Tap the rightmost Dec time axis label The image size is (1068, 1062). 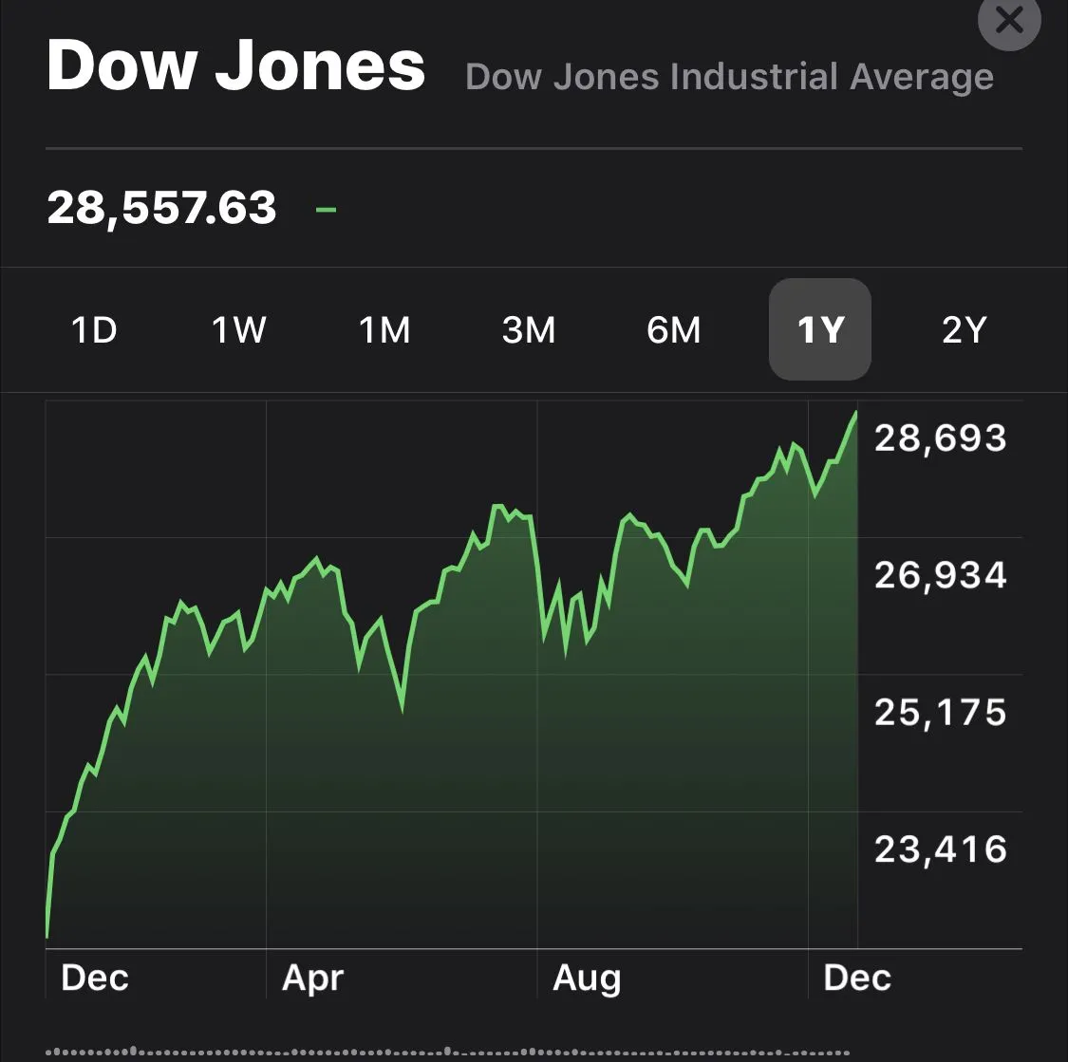point(857,978)
